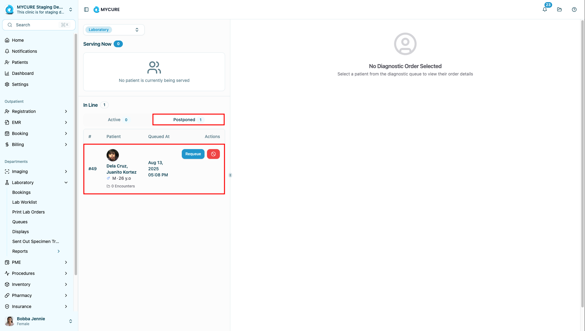Click the notifications bell icon with badge
The image size is (585, 331).
(x=544, y=10)
